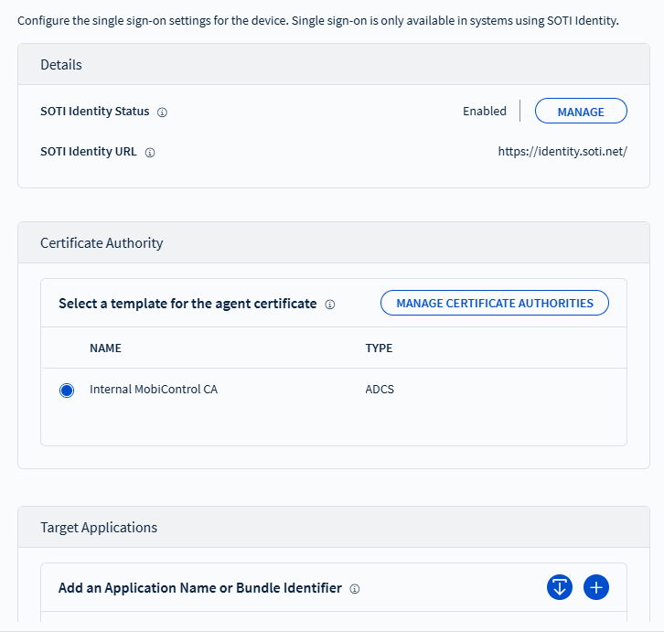Expand the Target Applications section header
This screenshot has width=664, height=632.
click(x=99, y=528)
